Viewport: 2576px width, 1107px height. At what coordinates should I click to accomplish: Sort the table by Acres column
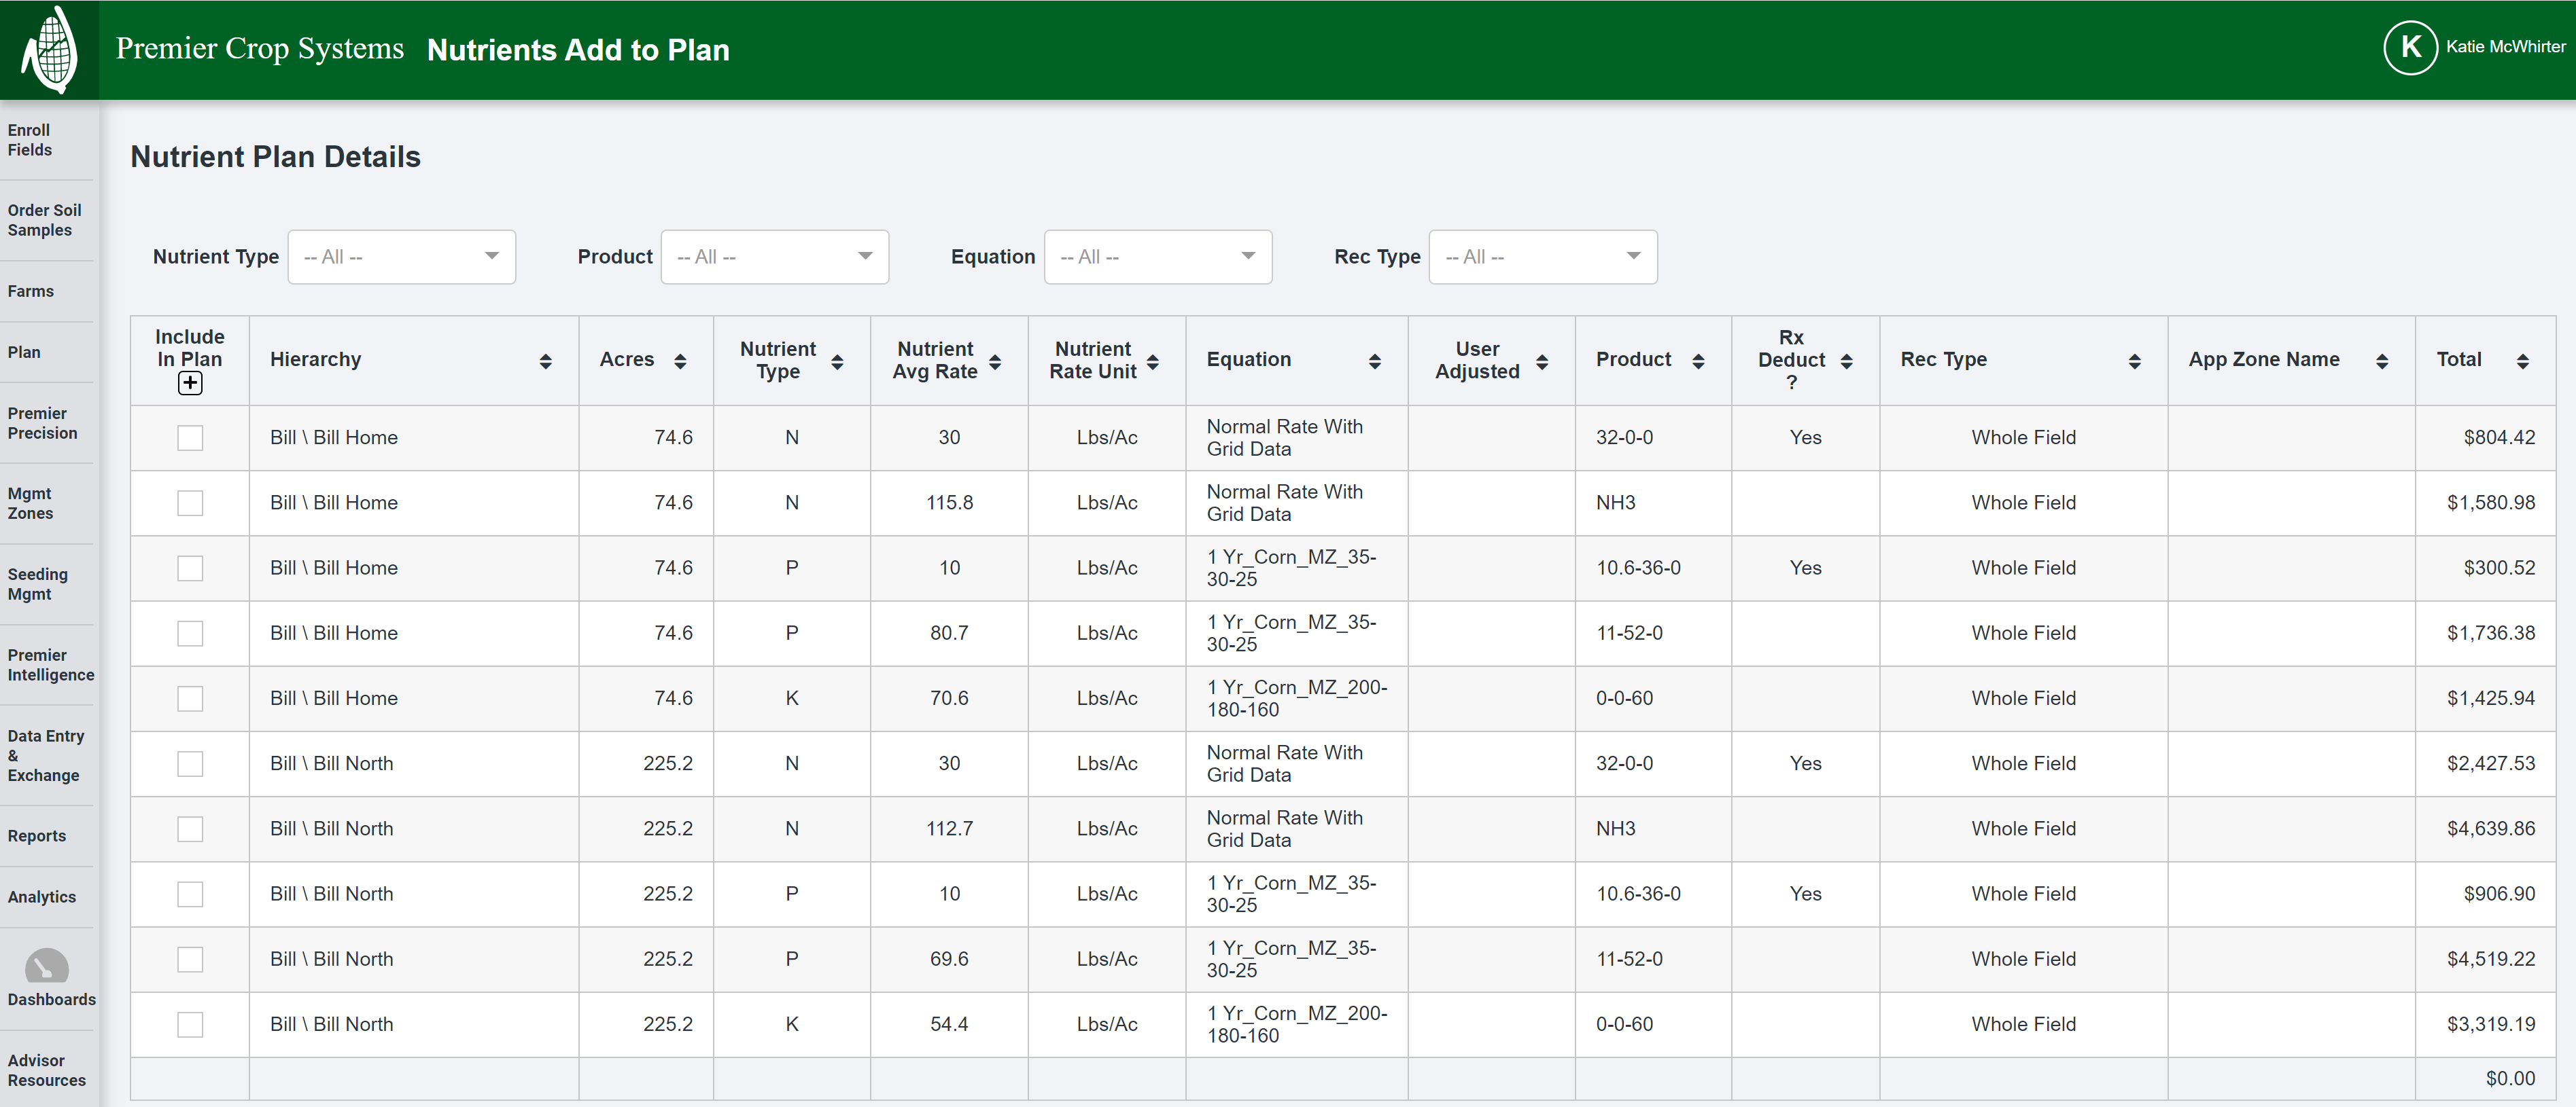click(x=680, y=361)
